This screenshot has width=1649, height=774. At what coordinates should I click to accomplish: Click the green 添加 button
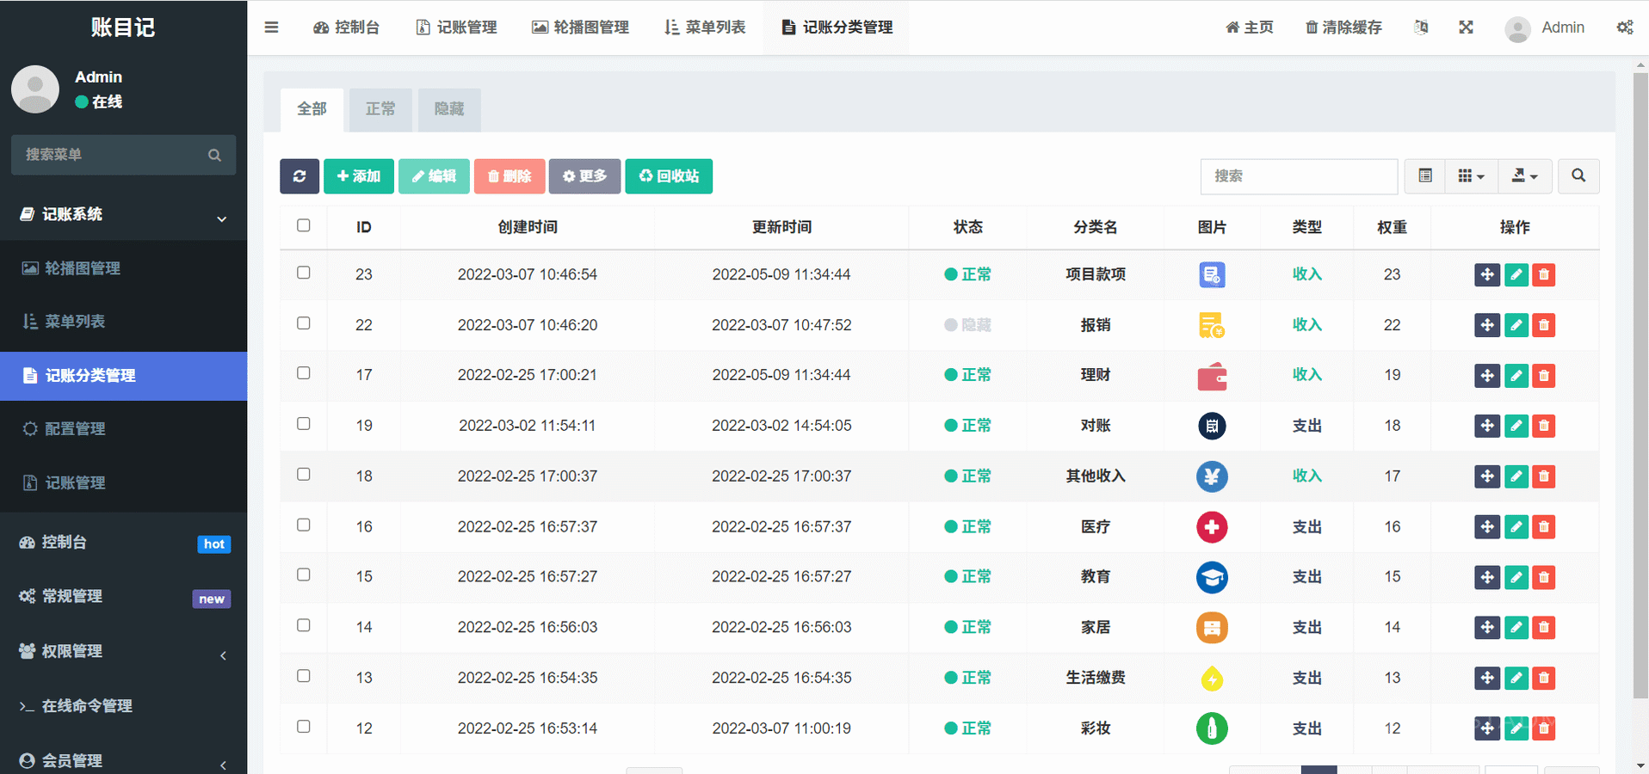click(x=358, y=176)
